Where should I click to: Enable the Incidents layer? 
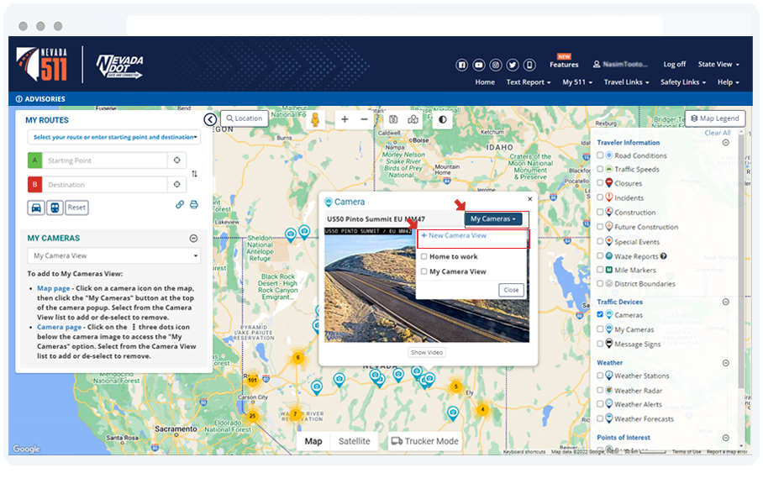(600, 197)
